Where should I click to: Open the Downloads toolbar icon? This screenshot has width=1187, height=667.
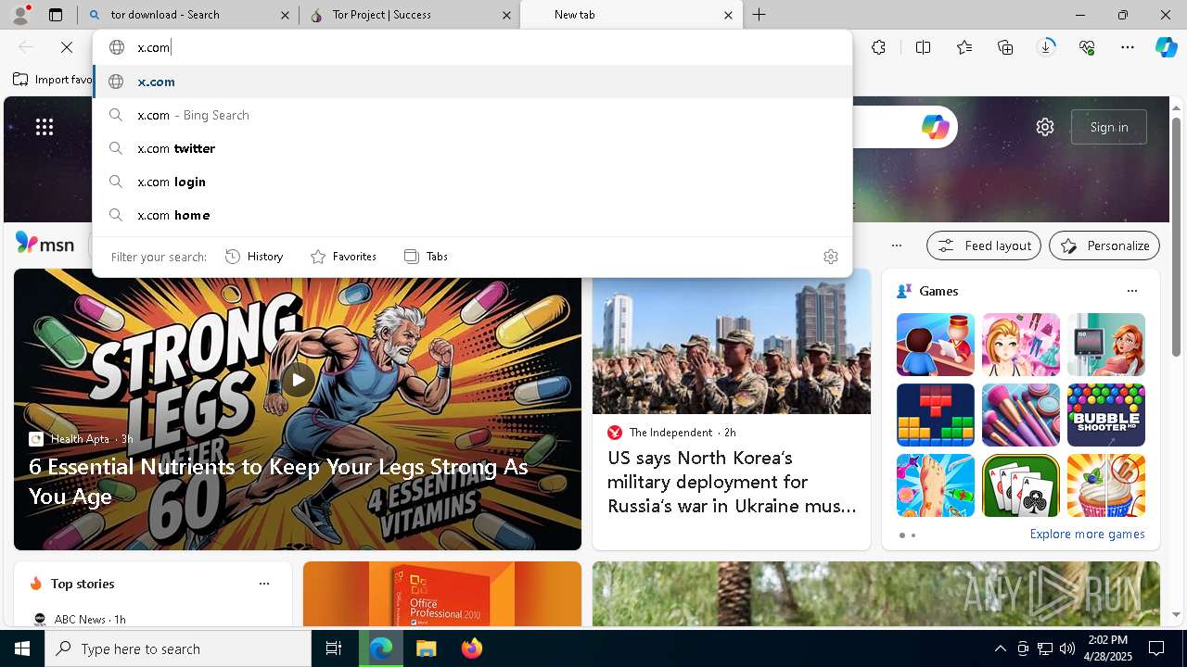point(1046,47)
